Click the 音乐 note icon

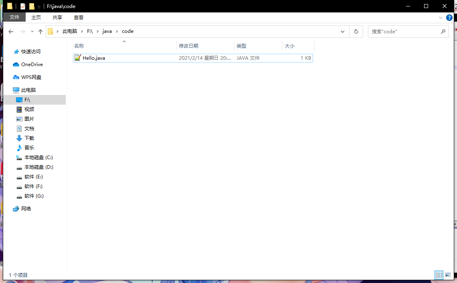(x=19, y=148)
